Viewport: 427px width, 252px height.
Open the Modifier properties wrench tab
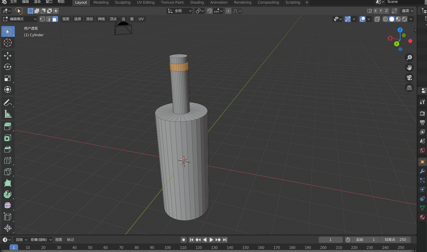click(422, 171)
